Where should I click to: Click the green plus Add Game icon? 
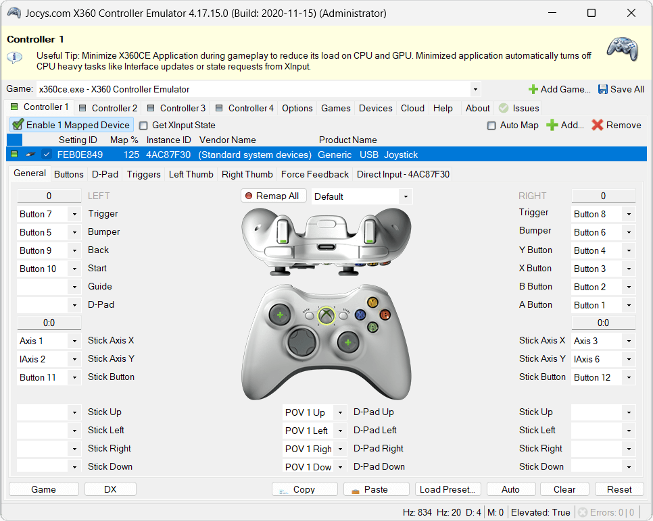[x=533, y=89]
